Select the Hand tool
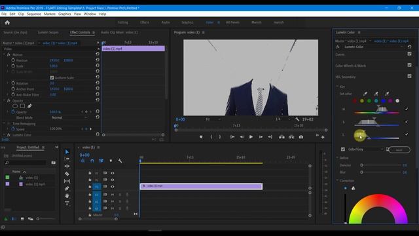419x236 pixels. (x=67, y=196)
